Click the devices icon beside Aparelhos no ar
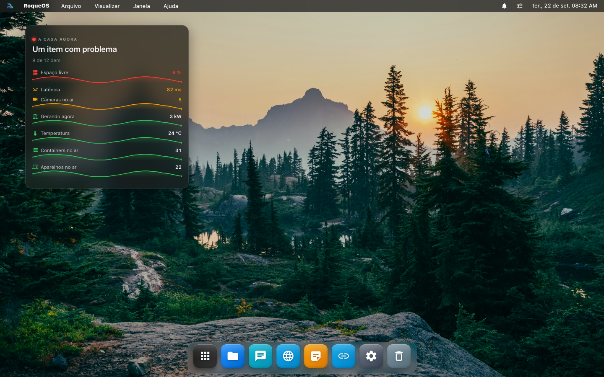This screenshot has height=377, width=604. [35, 167]
